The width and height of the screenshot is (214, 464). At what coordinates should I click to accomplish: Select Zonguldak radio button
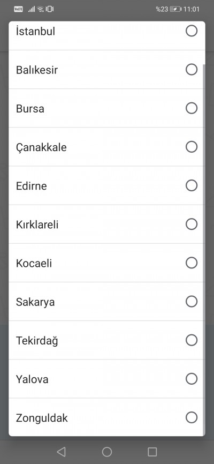tap(192, 417)
